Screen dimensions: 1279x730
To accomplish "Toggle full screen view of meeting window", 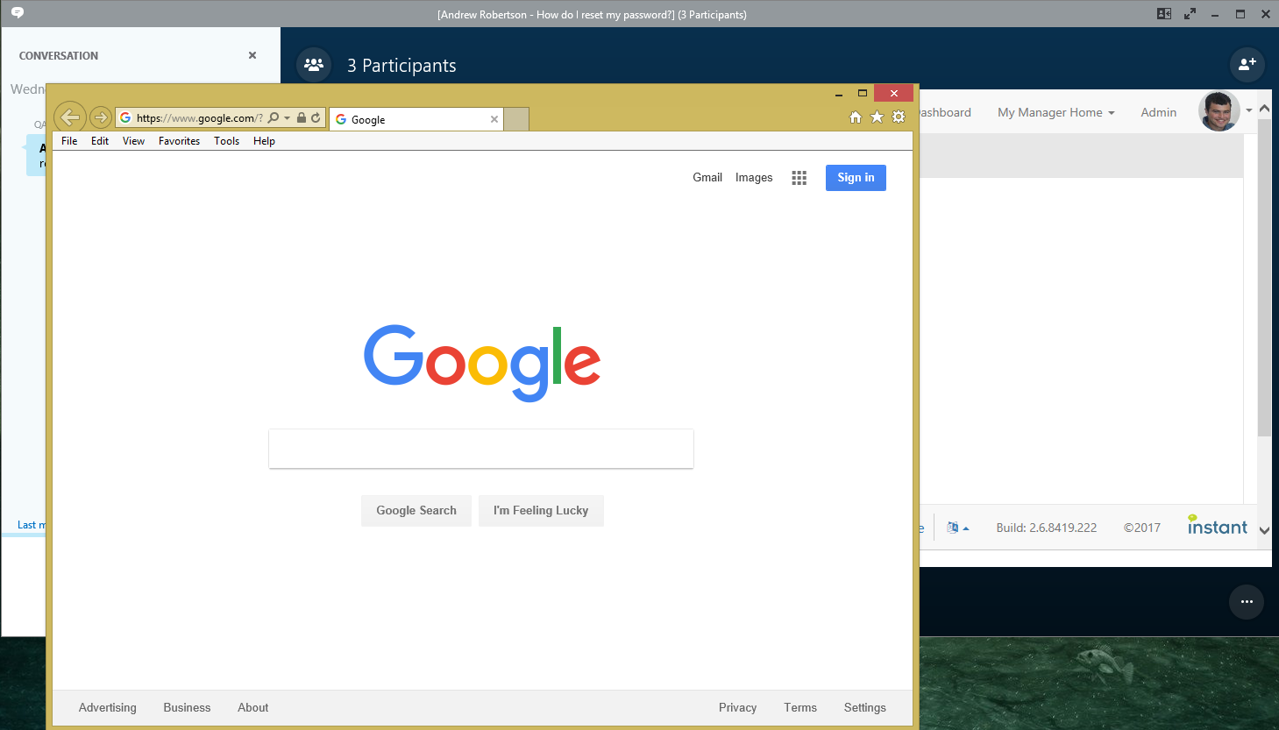I will [1190, 14].
